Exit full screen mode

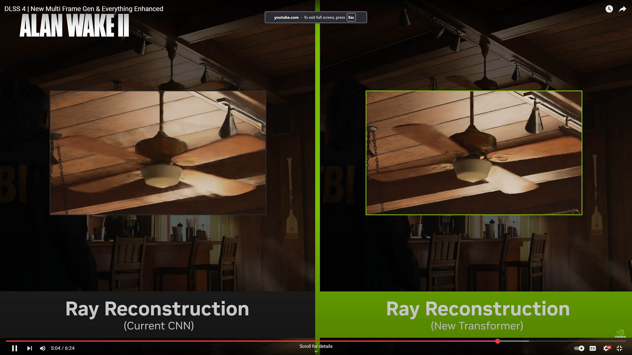(619, 348)
